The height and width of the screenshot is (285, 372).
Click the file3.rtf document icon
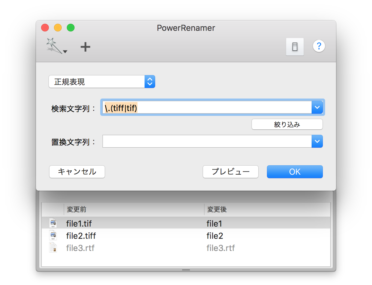[53, 248]
